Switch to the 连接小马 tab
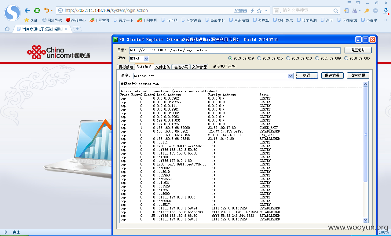This screenshot has height=236, width=391. click(x=181, y=67)
